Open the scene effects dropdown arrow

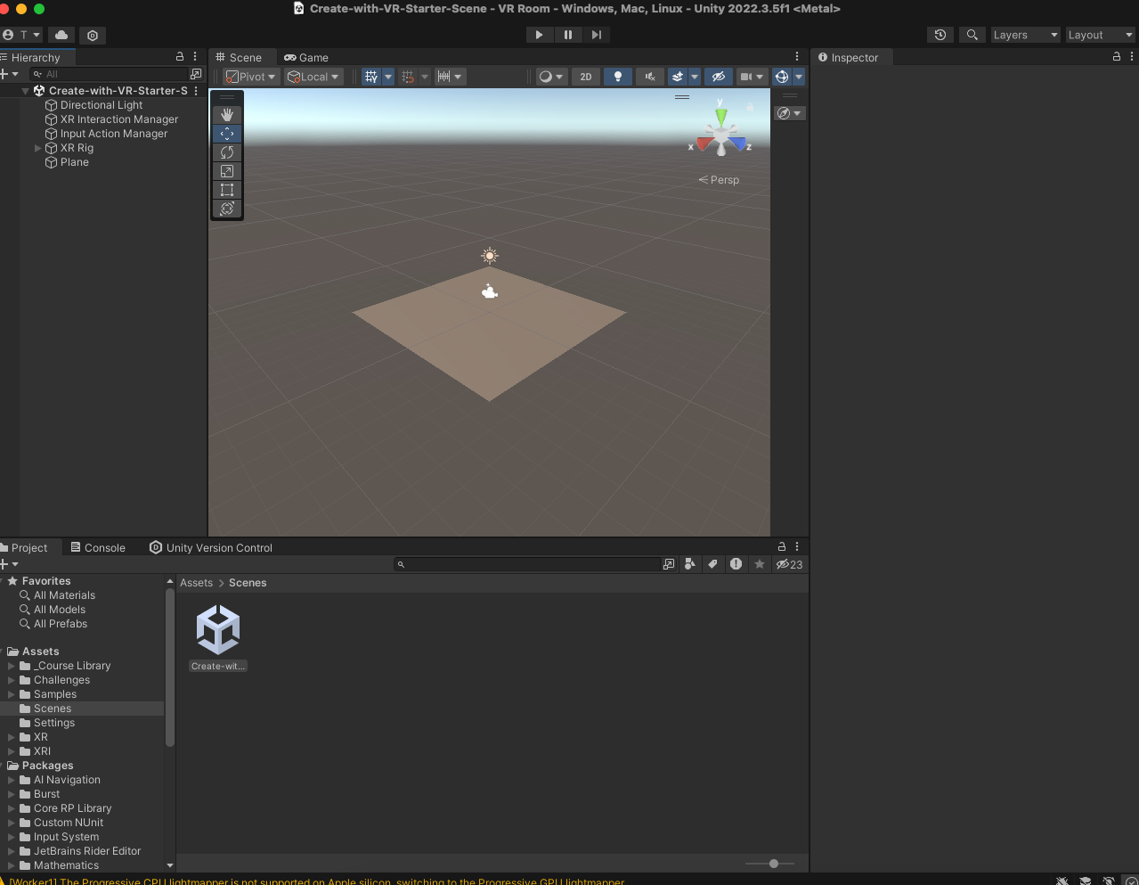coord(695,77)
